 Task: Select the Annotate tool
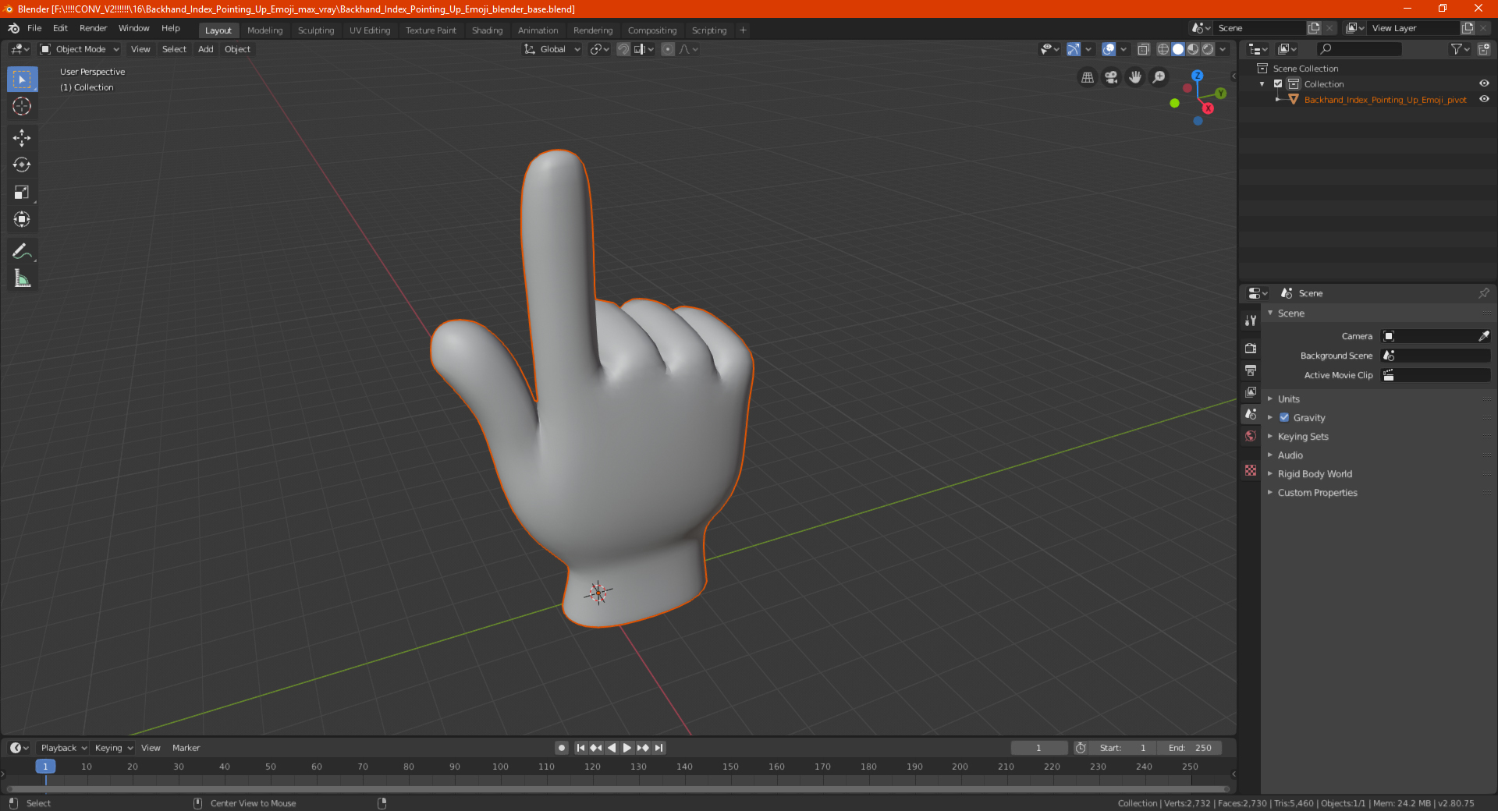point(22,251)
